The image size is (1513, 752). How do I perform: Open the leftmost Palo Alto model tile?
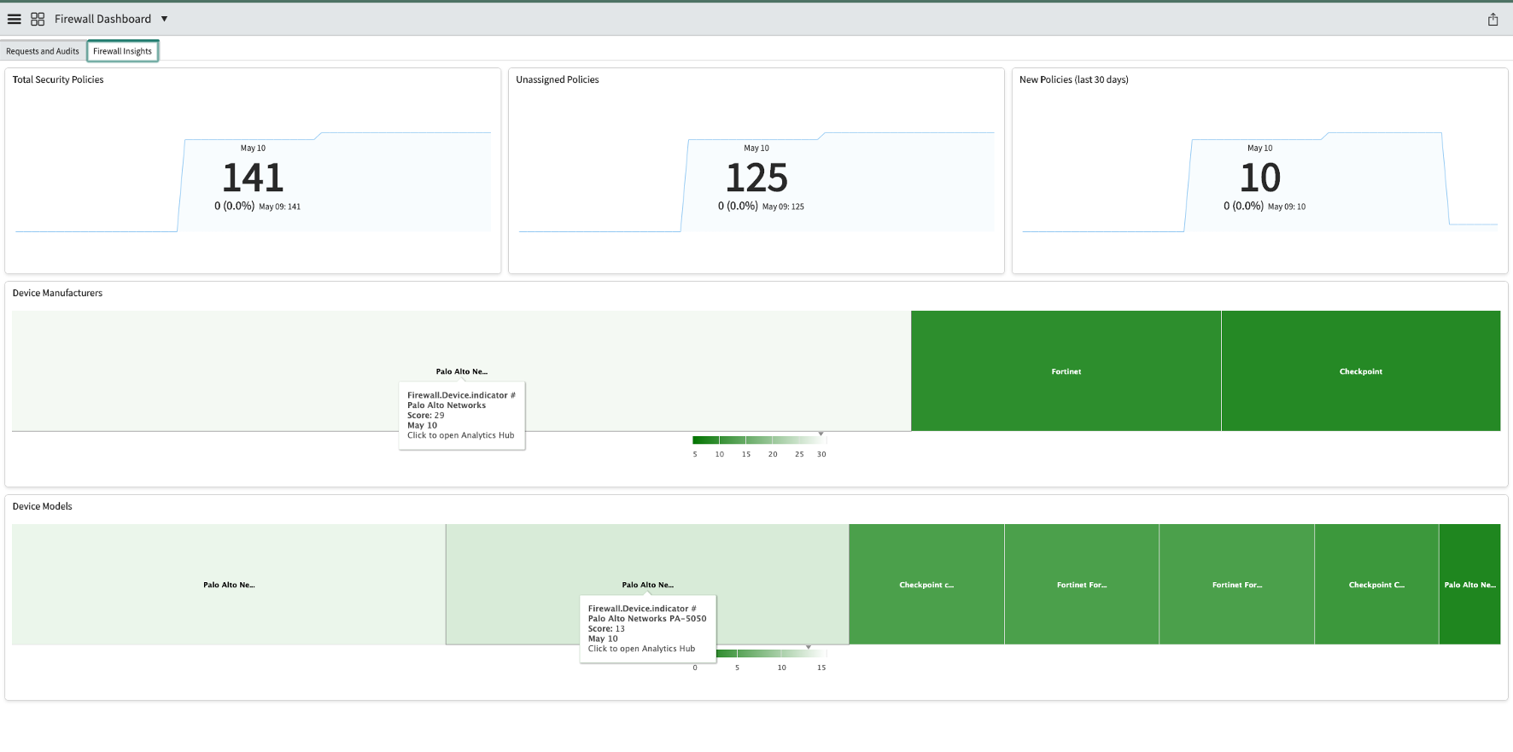pyautogui.click(x=229, y=585)
